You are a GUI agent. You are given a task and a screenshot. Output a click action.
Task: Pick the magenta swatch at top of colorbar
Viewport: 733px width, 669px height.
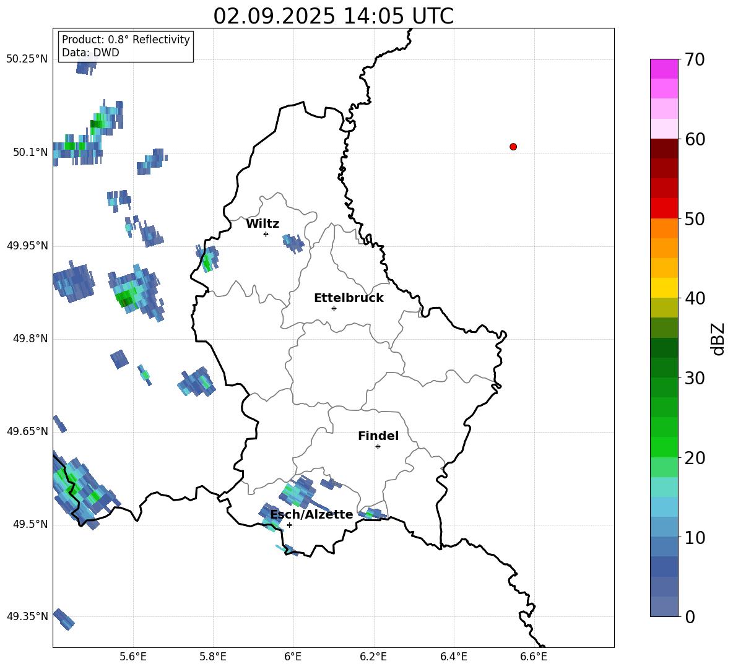664,69
